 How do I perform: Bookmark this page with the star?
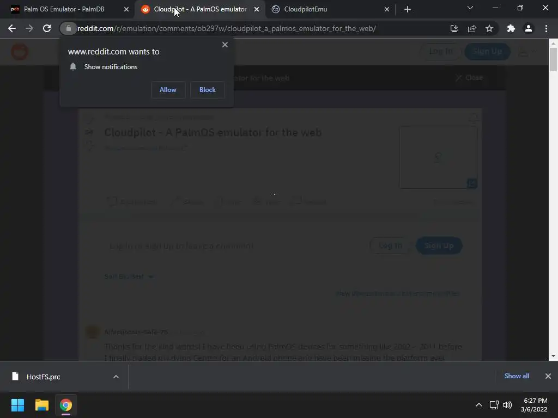[x=489, y=28]
